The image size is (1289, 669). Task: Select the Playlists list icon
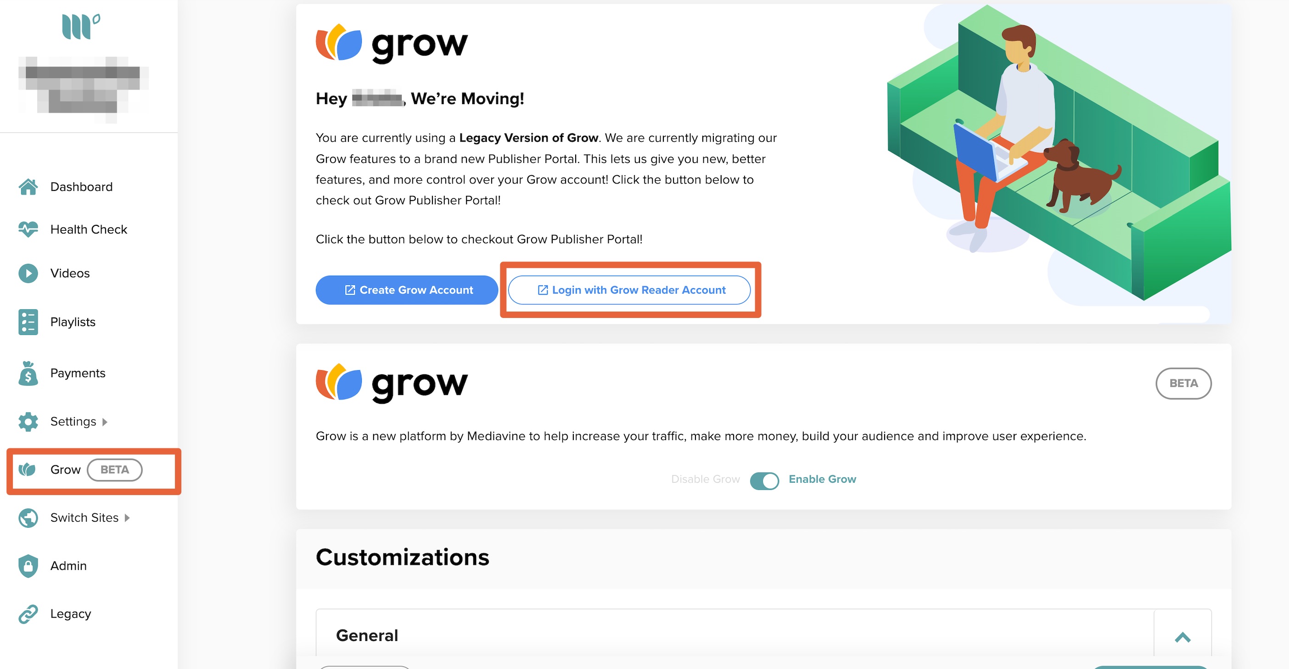pyautogui.click(x=28, y=322)
